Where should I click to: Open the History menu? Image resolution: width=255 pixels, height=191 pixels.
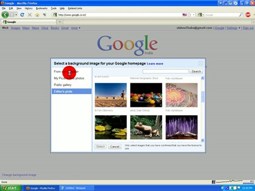[x=29, y=8]
